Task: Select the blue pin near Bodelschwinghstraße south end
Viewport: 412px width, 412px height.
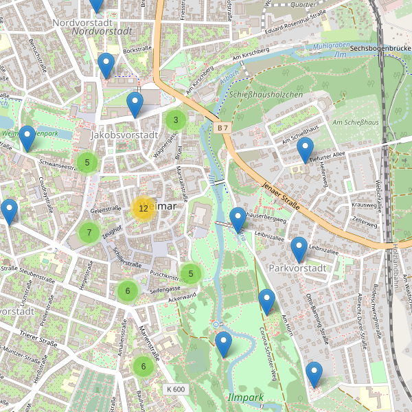Action: pos(314,375)
